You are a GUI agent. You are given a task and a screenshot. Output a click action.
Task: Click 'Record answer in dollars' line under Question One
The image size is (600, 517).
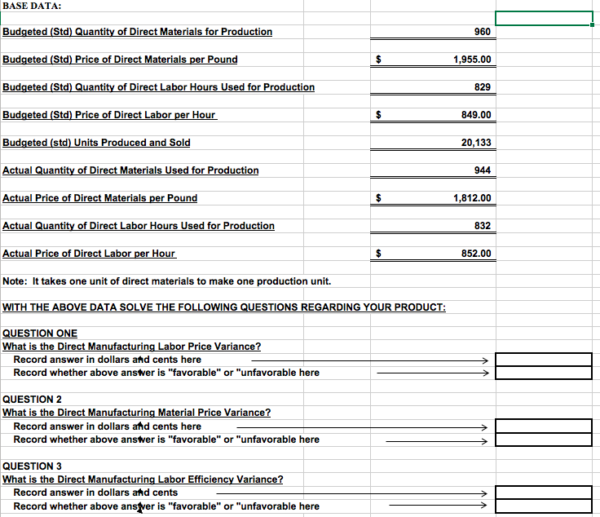point(107,360)
